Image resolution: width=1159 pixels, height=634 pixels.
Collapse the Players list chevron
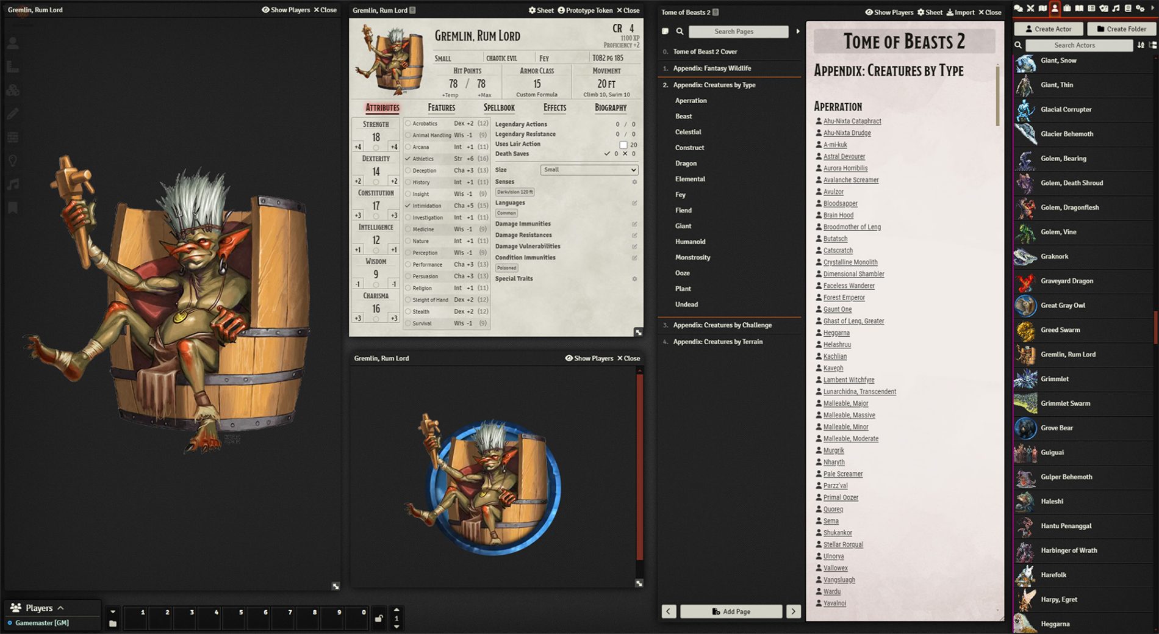(60, 608)
